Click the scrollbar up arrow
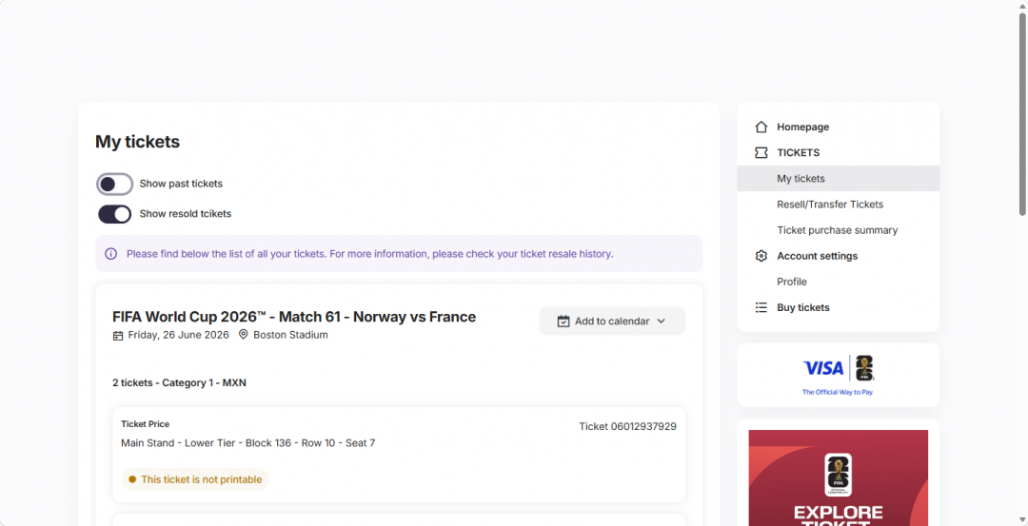This screenshot has width=1028, height=526. 1022,6
